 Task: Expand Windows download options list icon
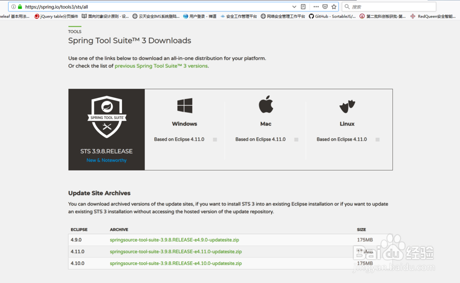(x=215, y=140)
